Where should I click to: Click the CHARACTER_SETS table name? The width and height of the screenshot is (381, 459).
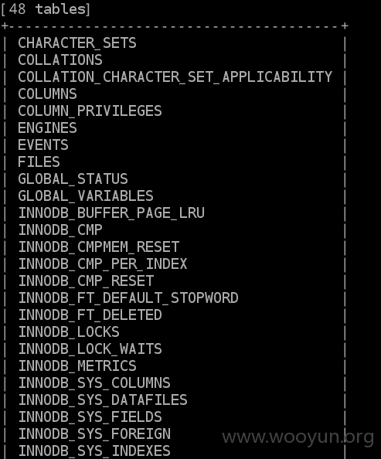[x=77, y=43]
